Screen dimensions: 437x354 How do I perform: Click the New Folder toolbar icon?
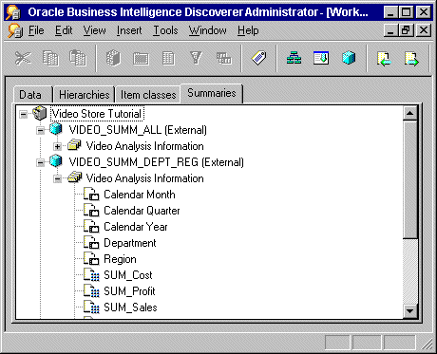pyautogui.click(x=141, y=59)
